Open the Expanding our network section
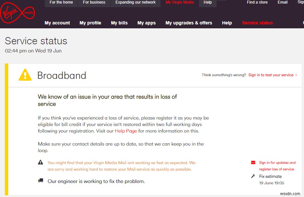The image size is (304, 197). coord(135,2)
